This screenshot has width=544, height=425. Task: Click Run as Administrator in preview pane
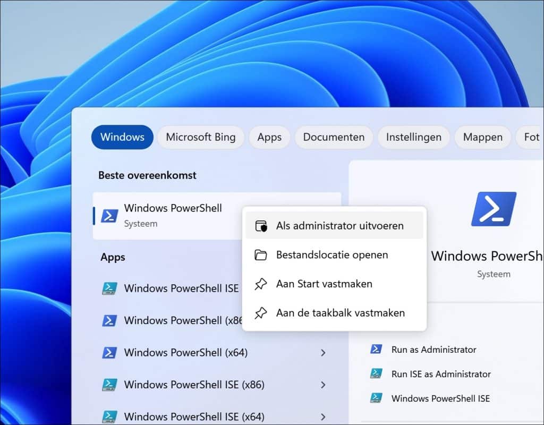click(x=433, y=350)
